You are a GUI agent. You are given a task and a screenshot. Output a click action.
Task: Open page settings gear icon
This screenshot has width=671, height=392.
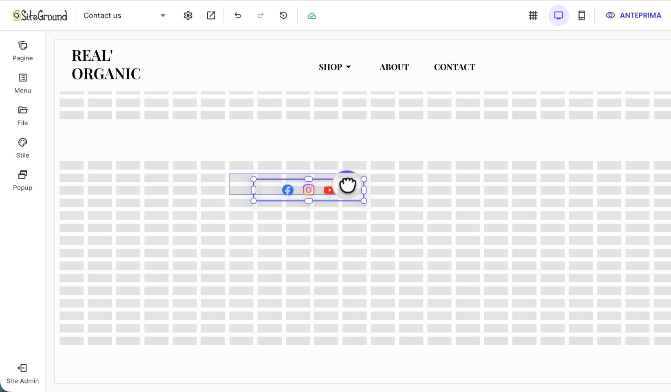pyautogui.click(x=188, y=15)
